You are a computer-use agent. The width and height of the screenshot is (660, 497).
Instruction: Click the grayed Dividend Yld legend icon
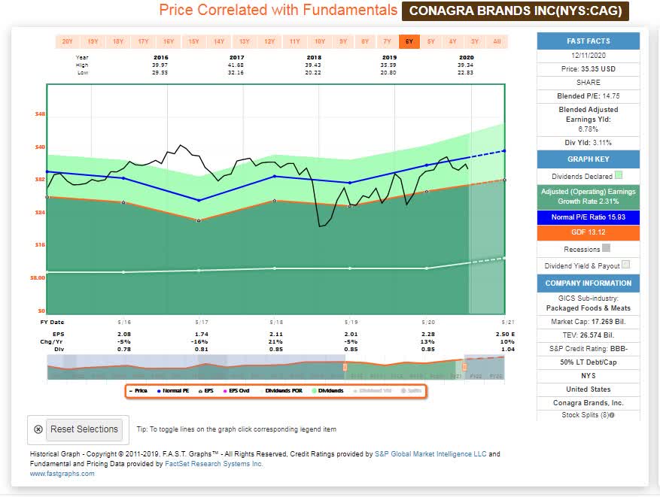coord(356,389)
